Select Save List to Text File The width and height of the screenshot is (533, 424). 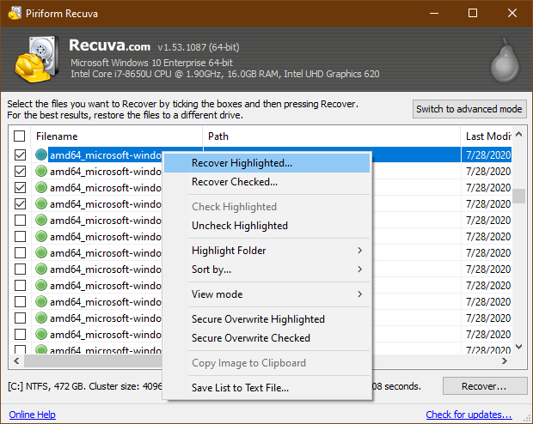240,388
